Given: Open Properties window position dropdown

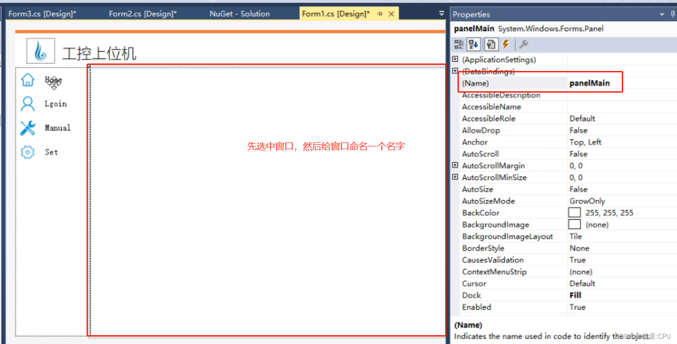Looking at the screenshot, I should point(662,15).
